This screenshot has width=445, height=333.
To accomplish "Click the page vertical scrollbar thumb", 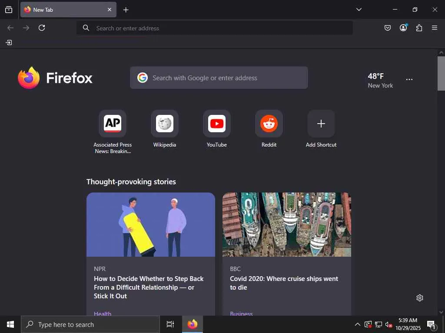I will click(x=441, y=73).
